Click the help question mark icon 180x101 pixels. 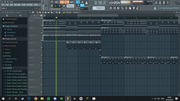pos(168,3)
